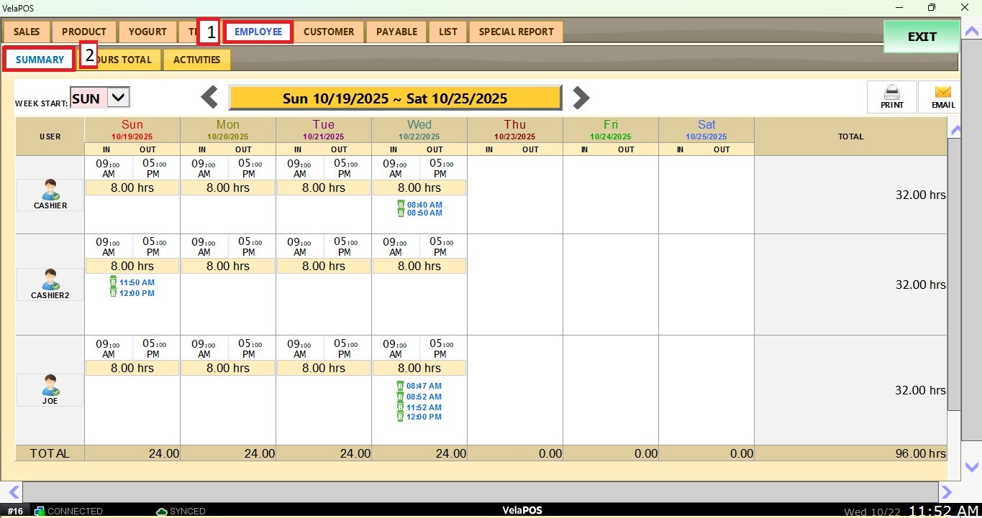
Task: Click the table's vertical scrollbar up arrow
Action: coord(955,130)
